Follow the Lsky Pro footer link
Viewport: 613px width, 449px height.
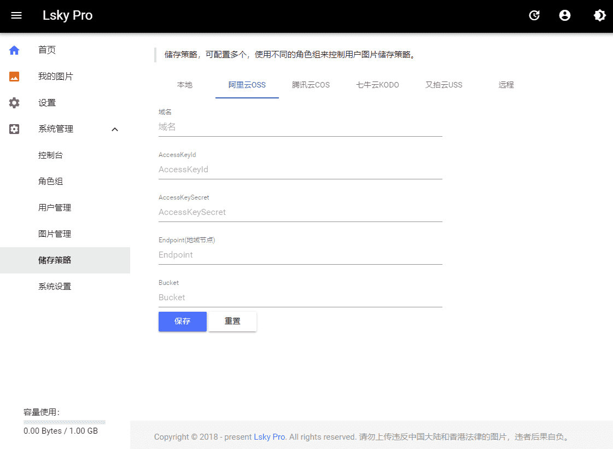[x=268, y=436]
